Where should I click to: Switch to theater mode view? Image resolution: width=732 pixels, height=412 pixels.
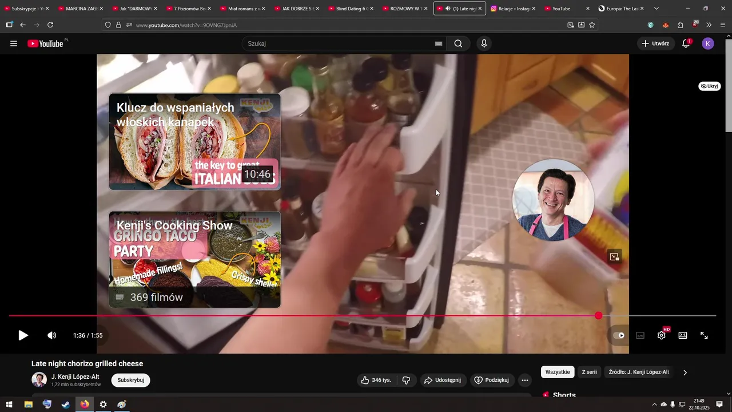click(683, 335)
